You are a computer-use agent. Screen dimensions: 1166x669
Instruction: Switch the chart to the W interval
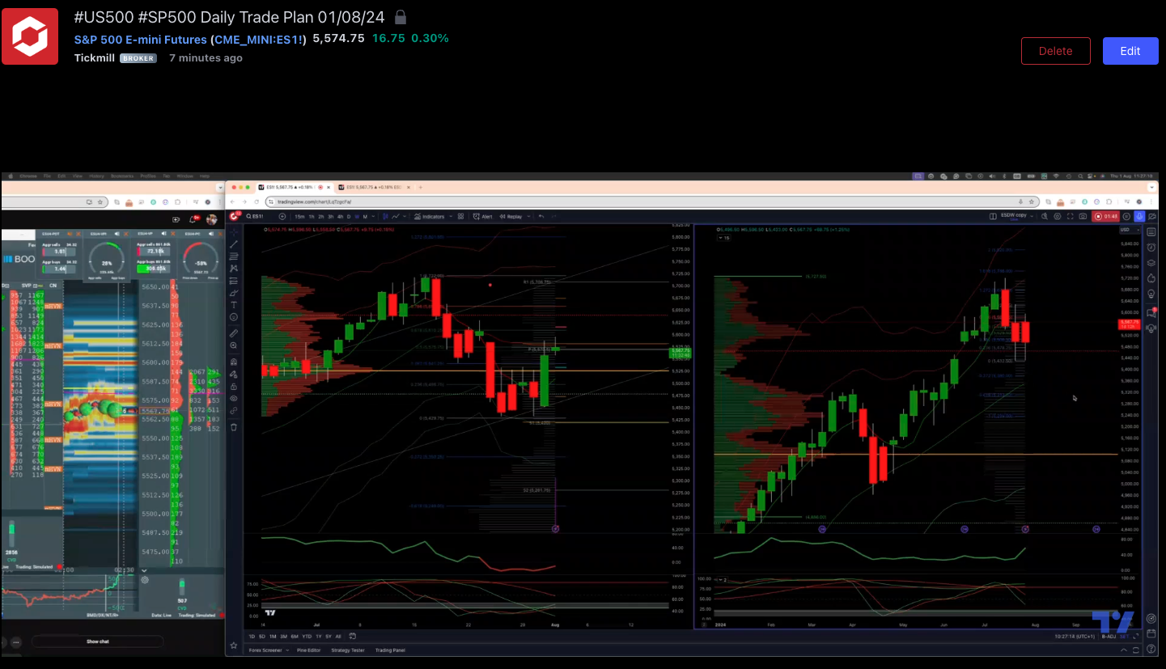point(357,216)
